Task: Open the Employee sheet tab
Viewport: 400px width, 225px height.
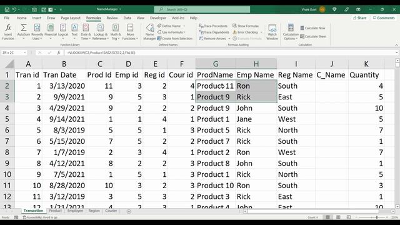Action: pyautogui.click(x=75, y=211)
